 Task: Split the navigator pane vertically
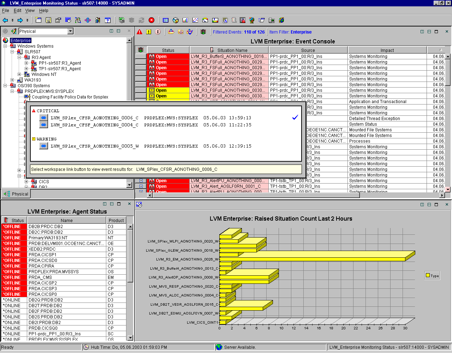(112, 31)
